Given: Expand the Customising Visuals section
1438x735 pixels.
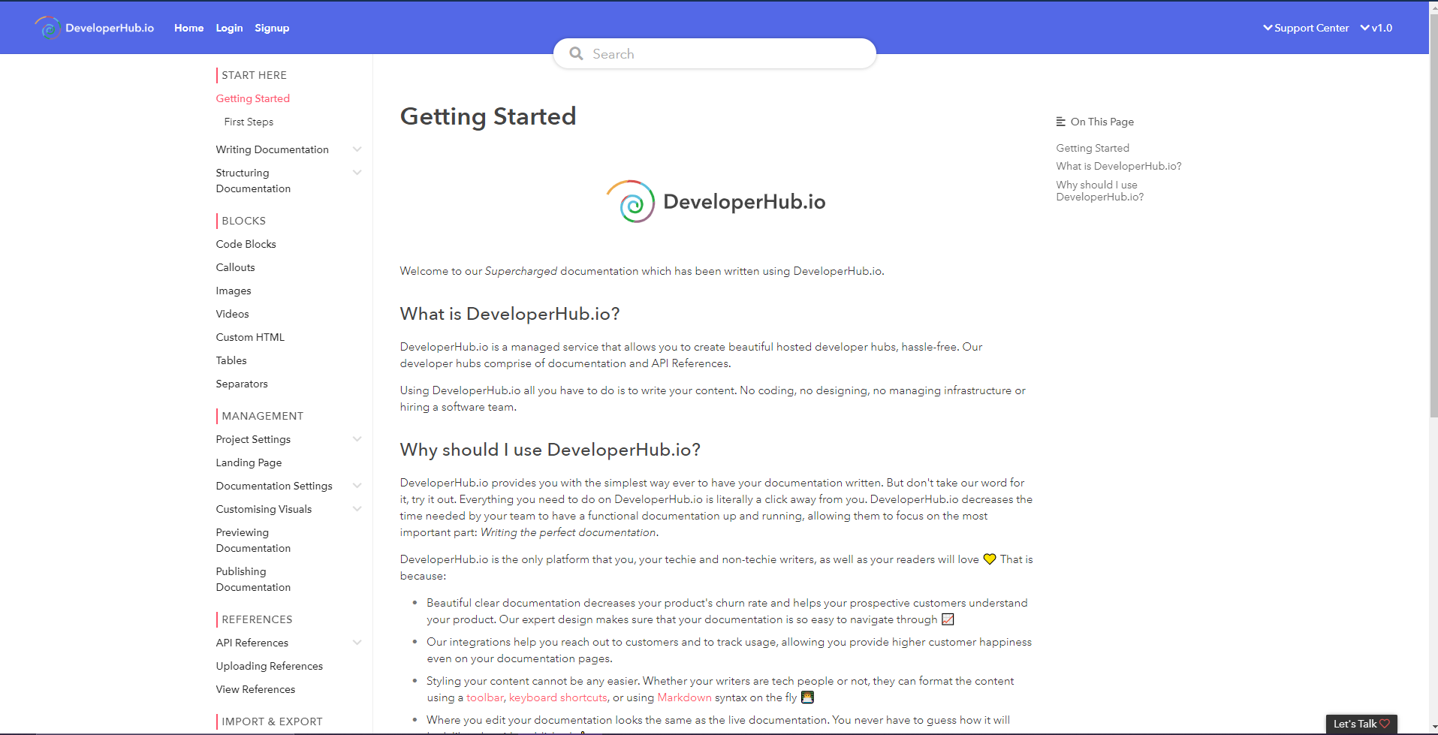Looking at the screenshot, I should coord(357,509).
